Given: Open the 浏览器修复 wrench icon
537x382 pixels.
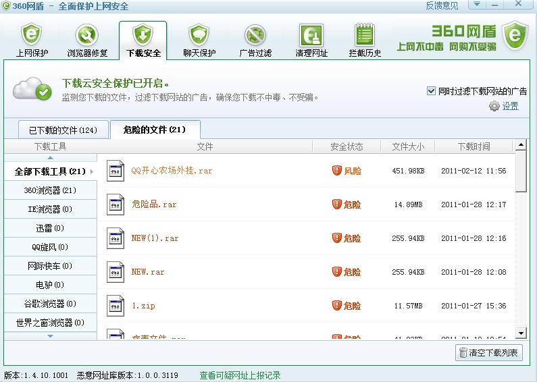Looking at the screenshot, I should coord(87,35).
